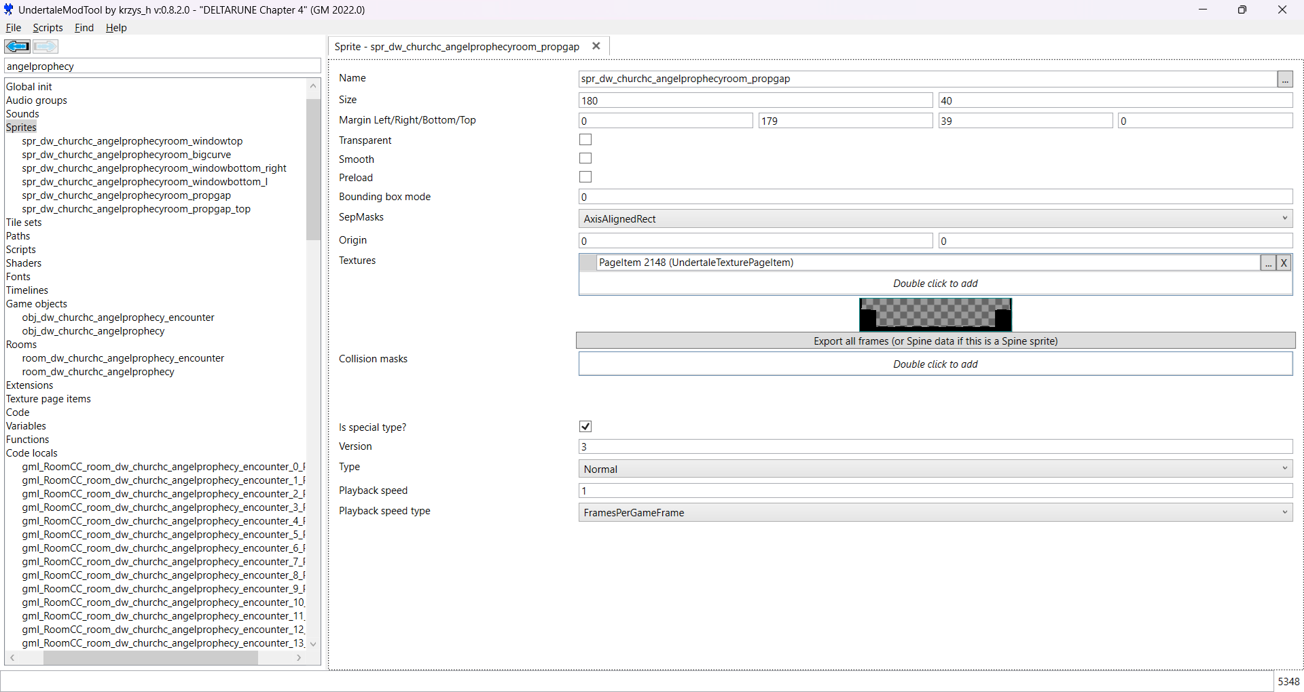Click the Version field showing 3
The width and height of the screenshot is (1304, 692).
(x=935, y=446)
